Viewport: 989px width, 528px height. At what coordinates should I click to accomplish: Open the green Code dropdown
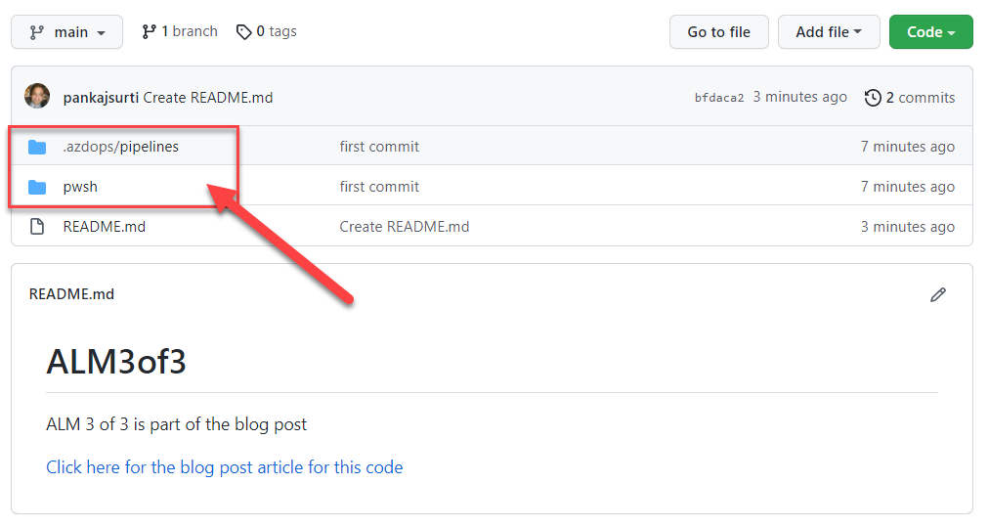point(930,32)
